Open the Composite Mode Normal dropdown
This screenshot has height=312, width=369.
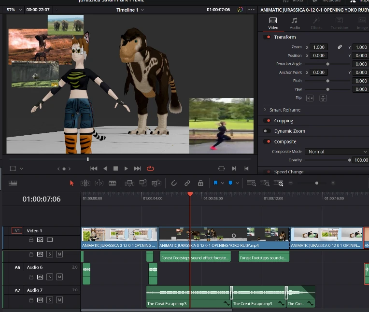[337, 152]
